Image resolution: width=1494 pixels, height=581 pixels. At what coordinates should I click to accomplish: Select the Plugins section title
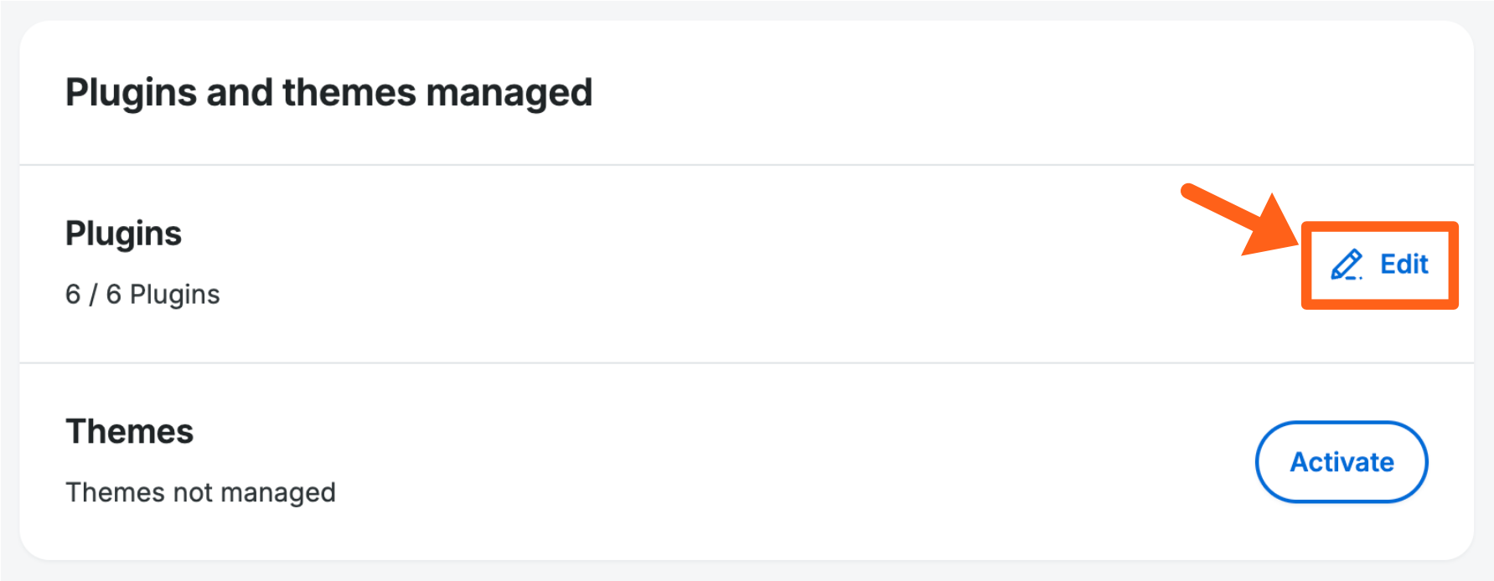tap(123, 234)
